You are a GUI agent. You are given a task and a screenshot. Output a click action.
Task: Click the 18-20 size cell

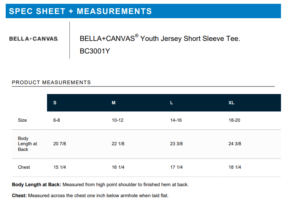(x=234, y=120)
